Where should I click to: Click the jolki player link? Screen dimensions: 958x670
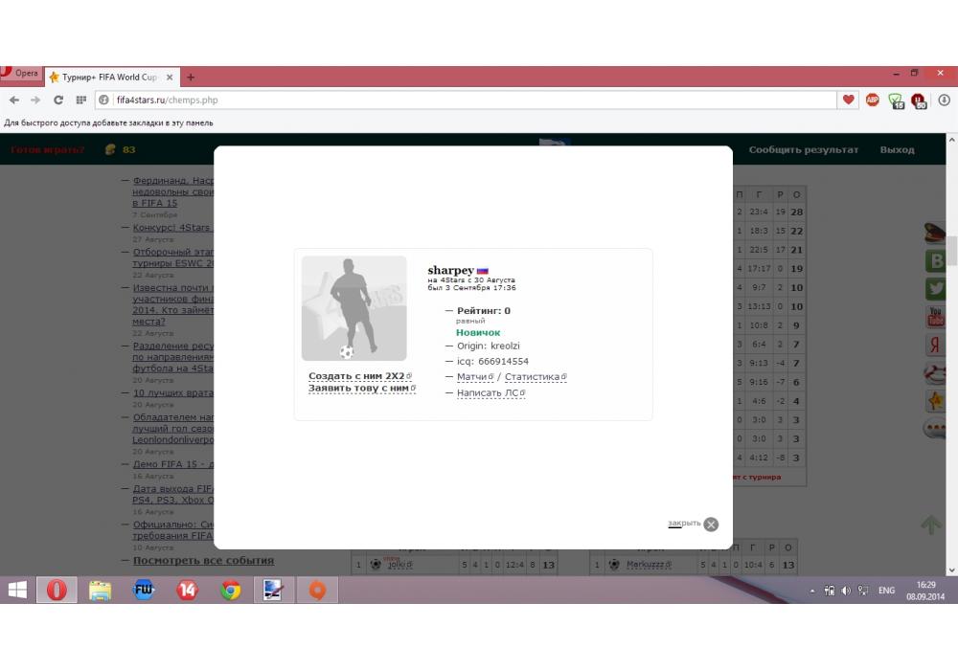tap(399, 565)
